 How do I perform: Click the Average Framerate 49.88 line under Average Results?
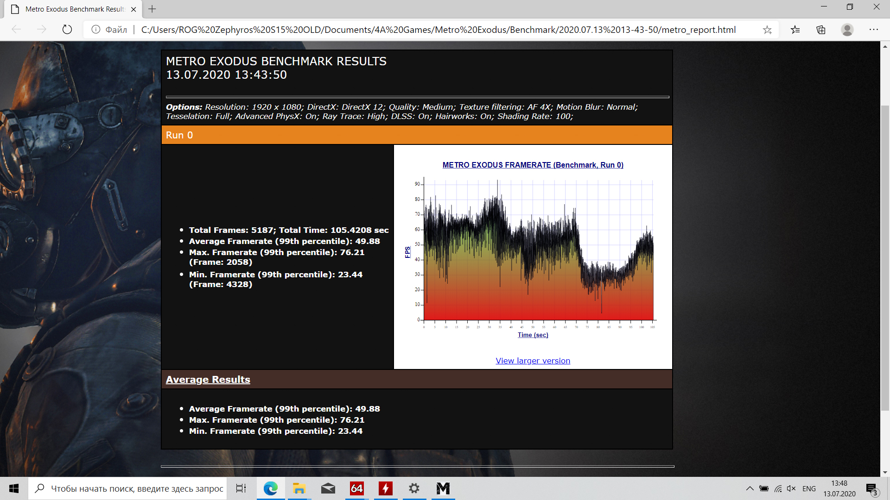(284, 409)
